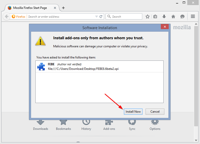
Task: Minimize the Firefox window
Action: point(177,3)
